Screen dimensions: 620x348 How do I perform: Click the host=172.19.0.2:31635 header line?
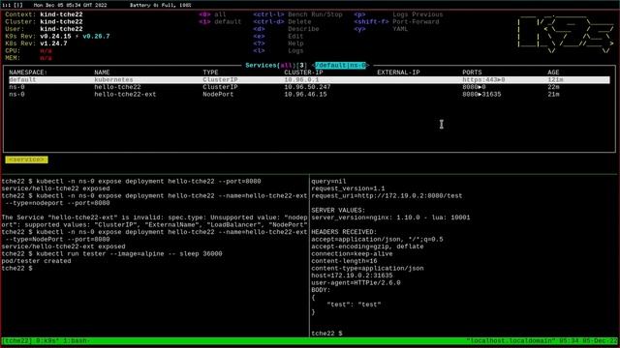(352, 275)
